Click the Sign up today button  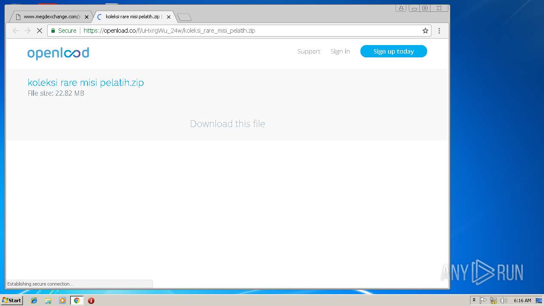(x=394, y=51)
